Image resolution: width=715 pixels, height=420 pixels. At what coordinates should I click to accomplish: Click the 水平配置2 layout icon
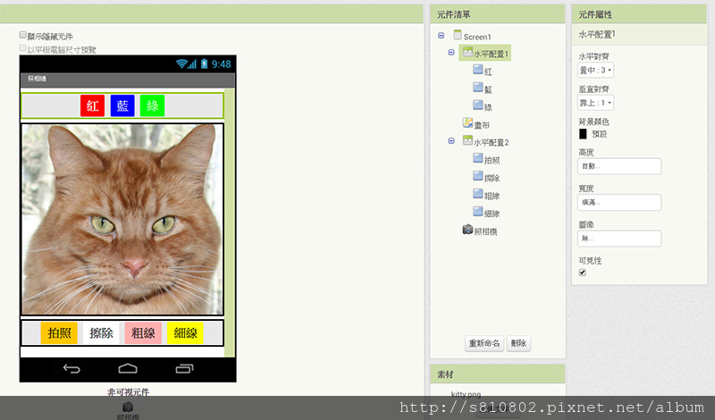click(x=467, y=140)
